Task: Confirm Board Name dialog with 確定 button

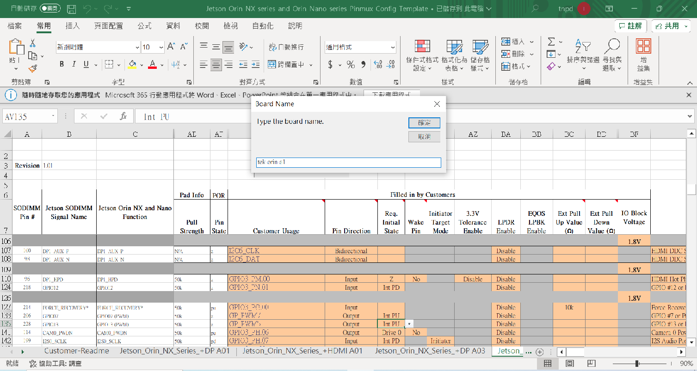Action: tap(424, 123)
